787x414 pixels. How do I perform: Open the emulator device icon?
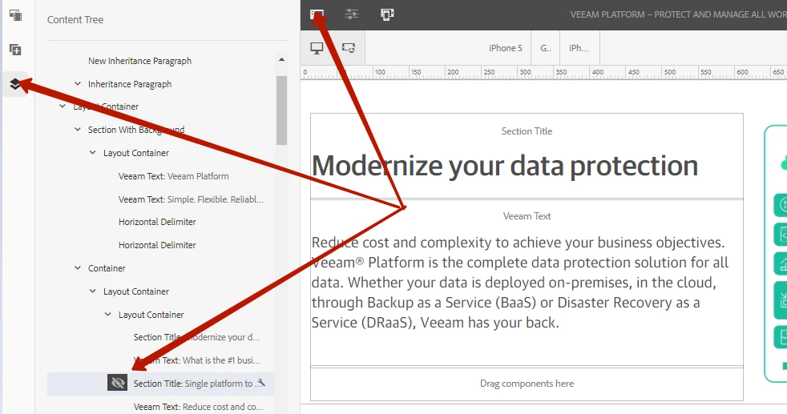tap(387, 14)
